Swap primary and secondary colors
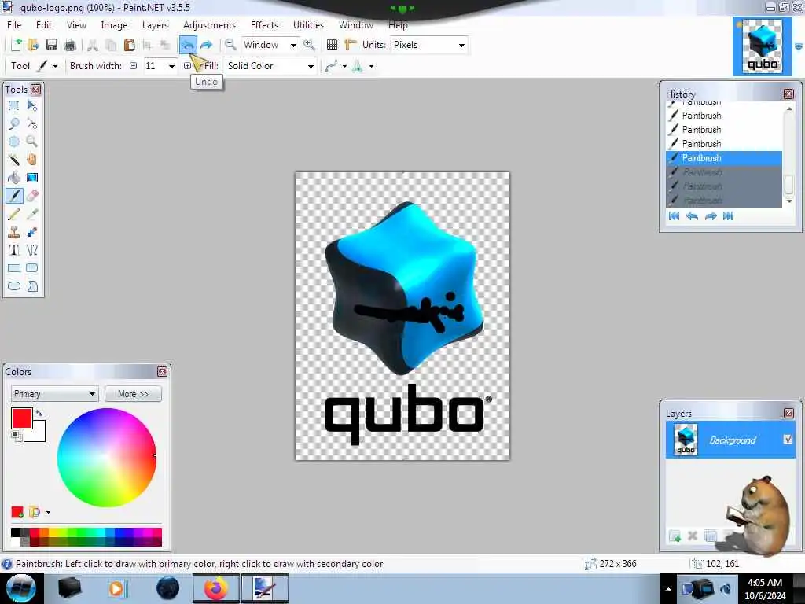805x604 pixels. tap(39, 413)
